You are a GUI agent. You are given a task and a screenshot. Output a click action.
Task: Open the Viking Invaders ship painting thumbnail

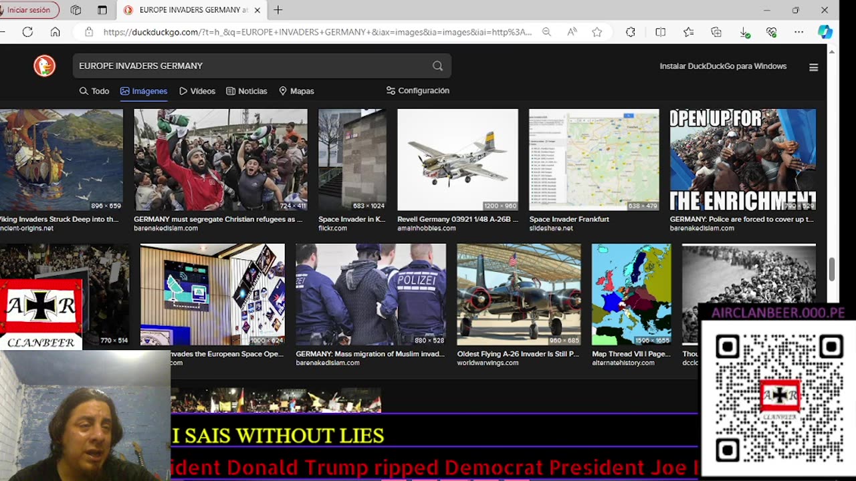[x=62, y=160]
